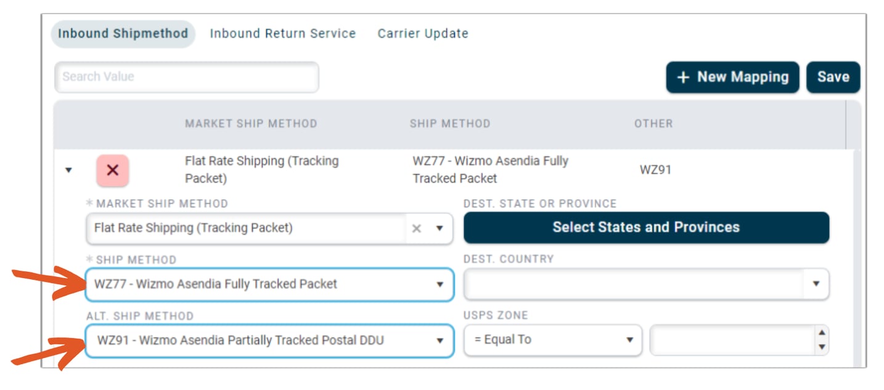
Task: Select the Inbound Shipmethod tab
Action: point(123,34)
